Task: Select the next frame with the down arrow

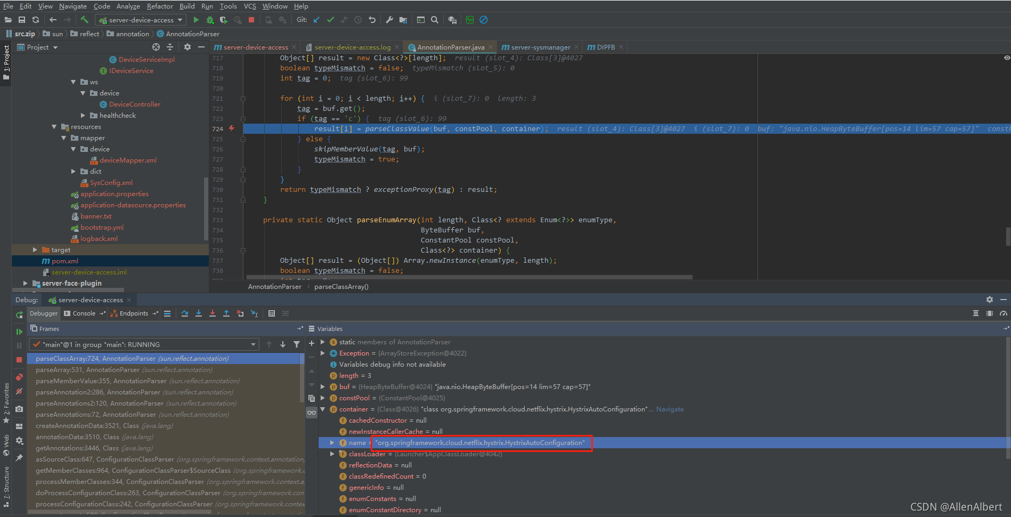Action: click(283, 344)
